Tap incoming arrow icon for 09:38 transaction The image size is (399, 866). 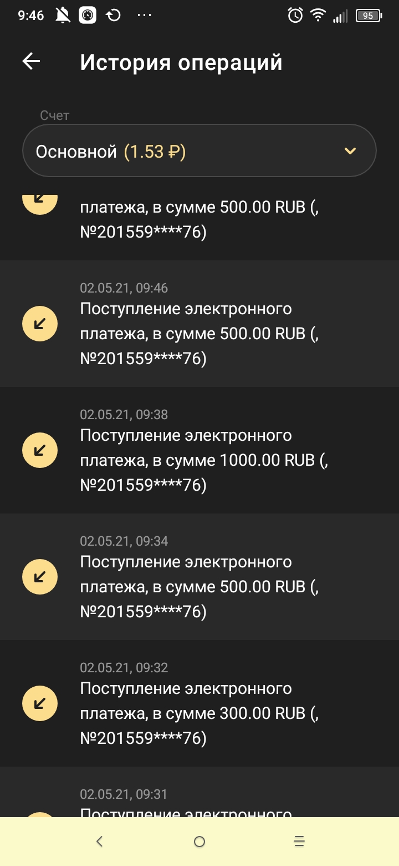(40, 450)
